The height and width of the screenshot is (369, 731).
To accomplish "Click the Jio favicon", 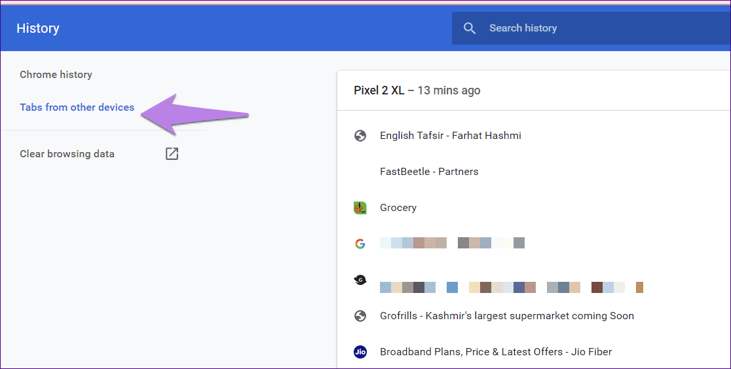I will pos(360,352).
